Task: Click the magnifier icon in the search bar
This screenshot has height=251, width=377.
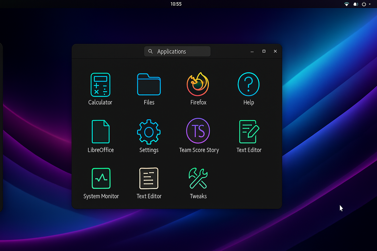Action: coord(150,51)
